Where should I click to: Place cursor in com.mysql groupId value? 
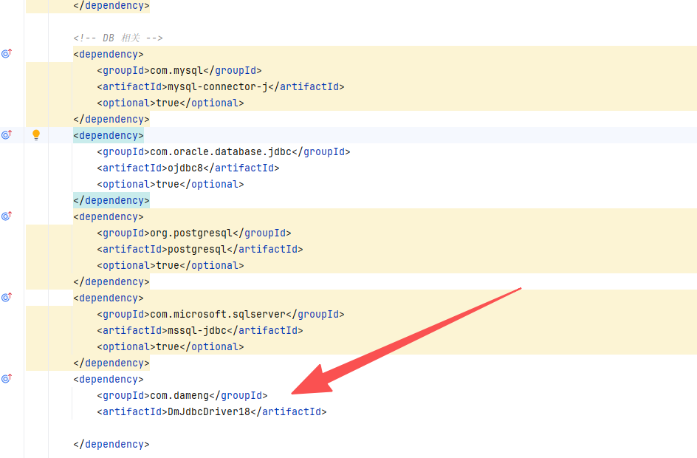tap(176, 71)
